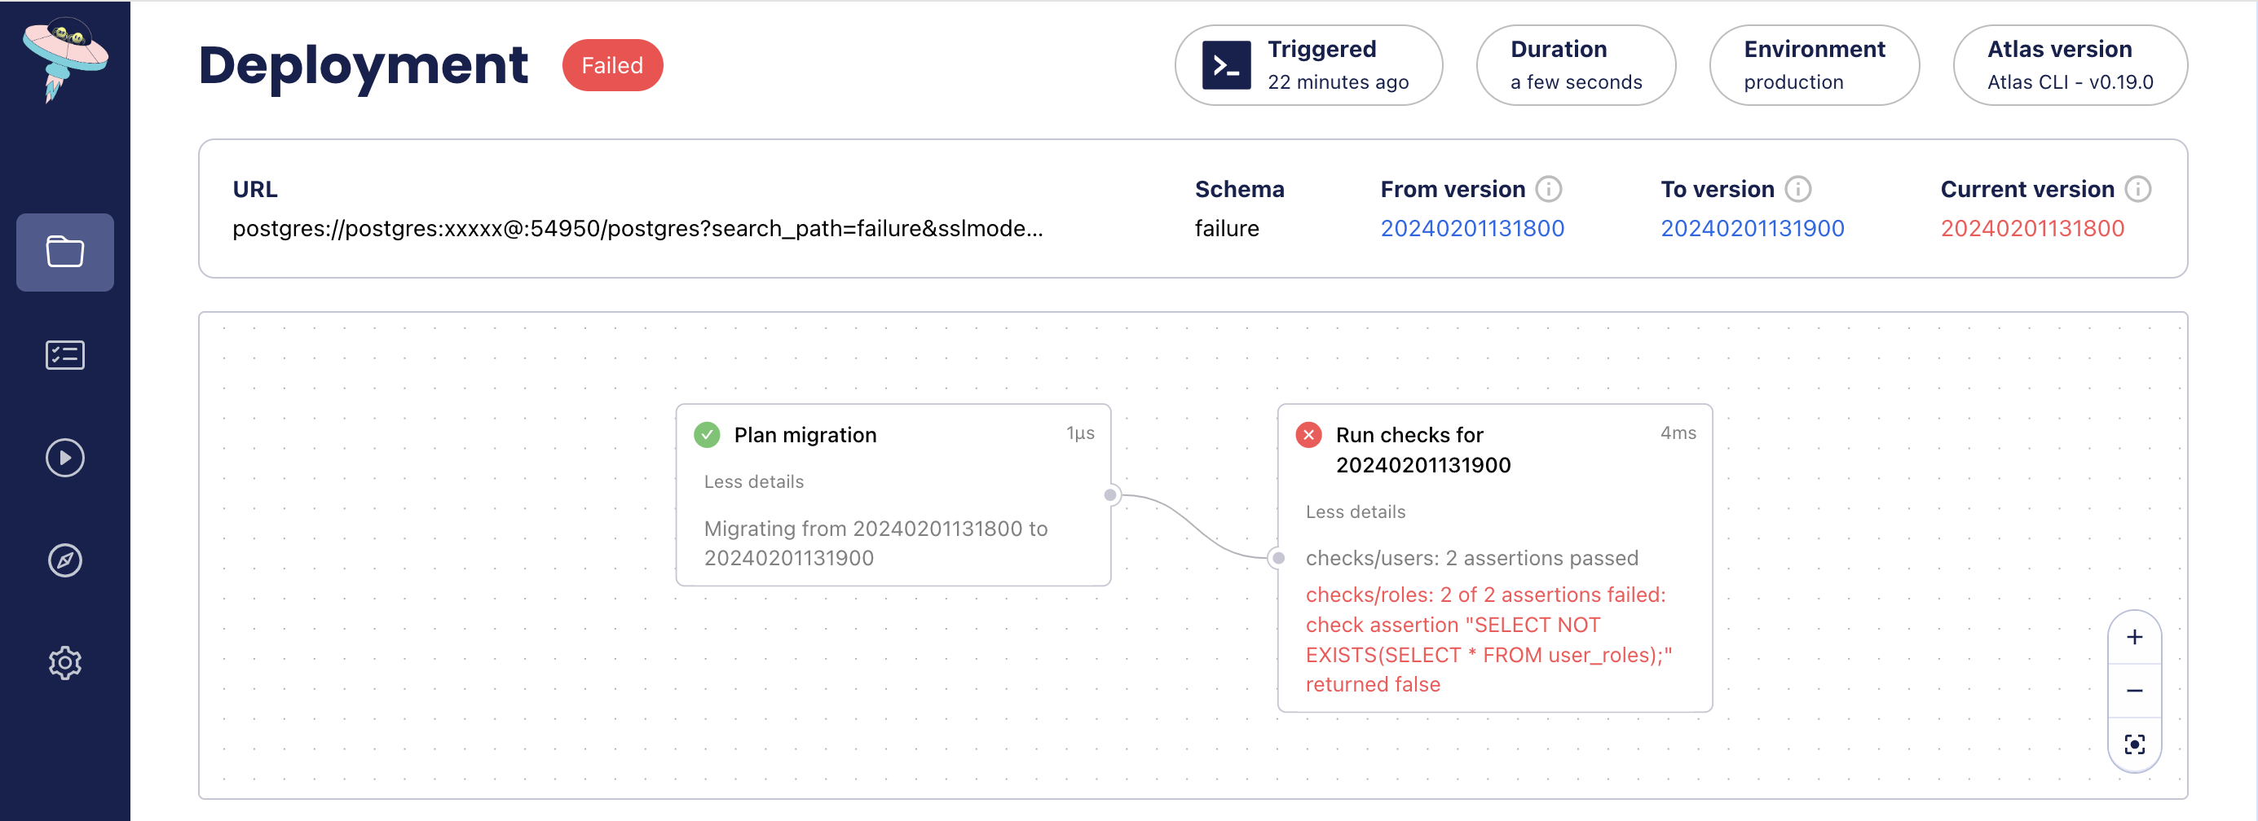2258x821 pixels.
Task: Click the info icon beside Current version
Action: point(2139,188)
